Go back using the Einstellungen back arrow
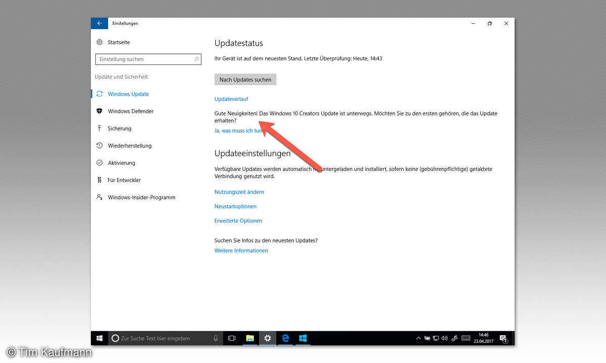Screen dimensions: 606x363 99,23
